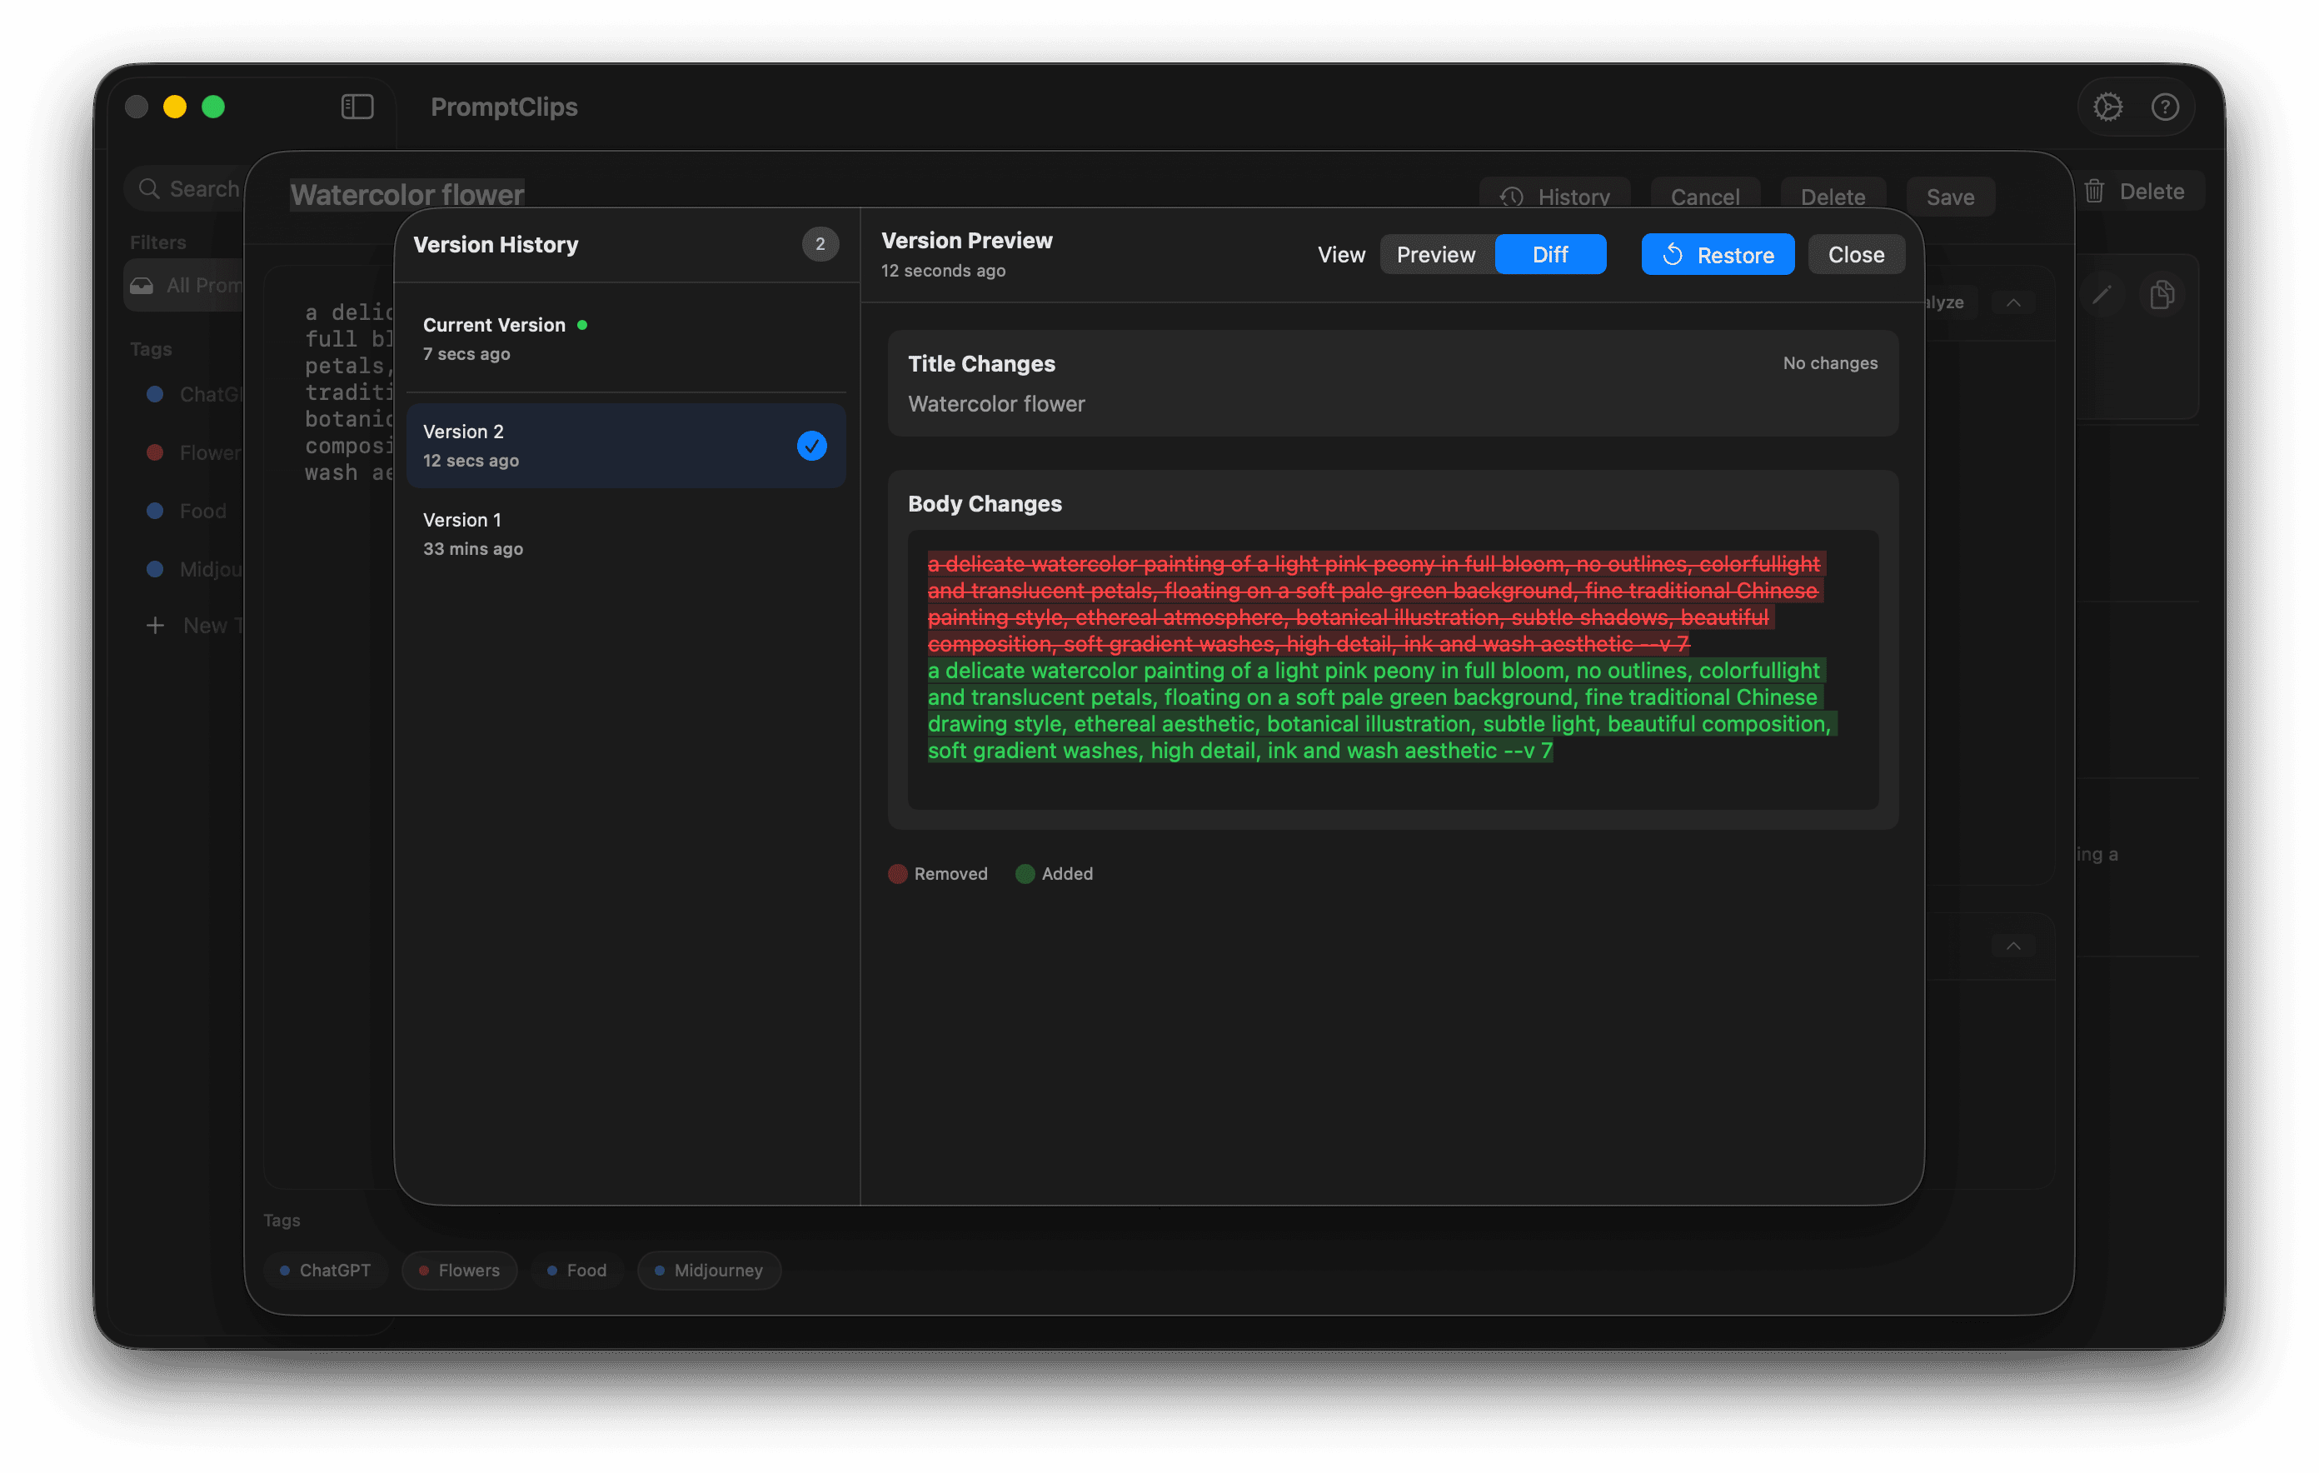2319x1473 pixels.
Task: Click the pencil edit icon
Action: [2102, 295]
